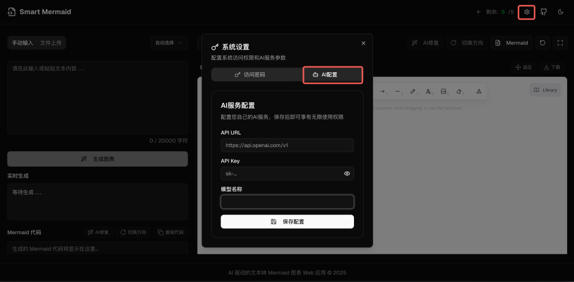Select the arrow tool on the canvas toolbar

[382, 91]
